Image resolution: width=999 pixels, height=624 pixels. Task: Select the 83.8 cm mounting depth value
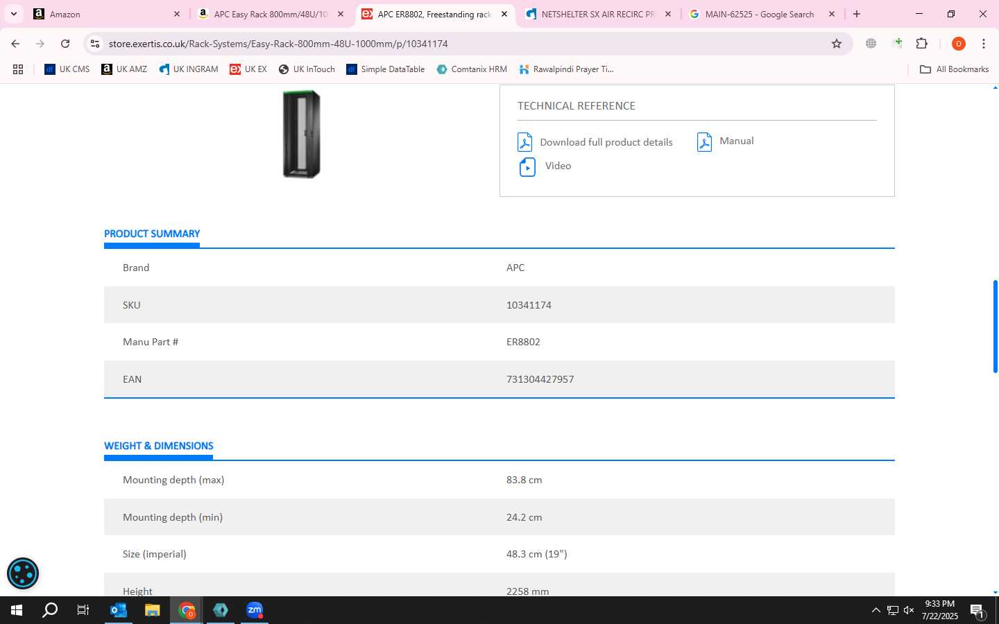[x=524, y=480]
